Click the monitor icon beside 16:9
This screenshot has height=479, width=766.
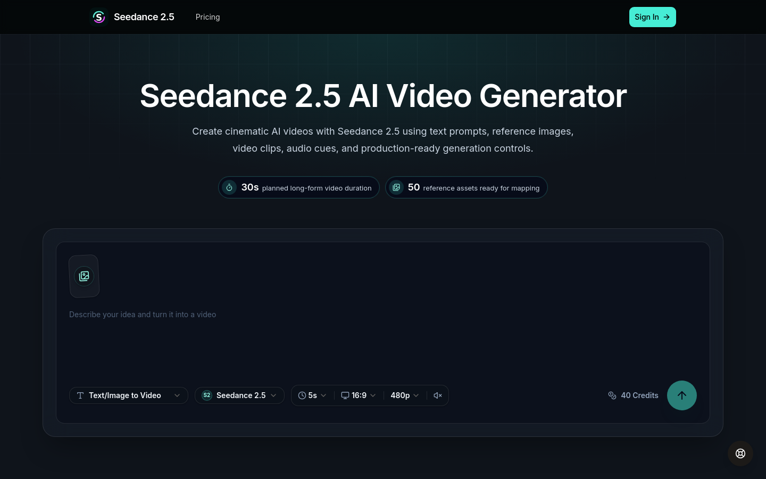345,395
